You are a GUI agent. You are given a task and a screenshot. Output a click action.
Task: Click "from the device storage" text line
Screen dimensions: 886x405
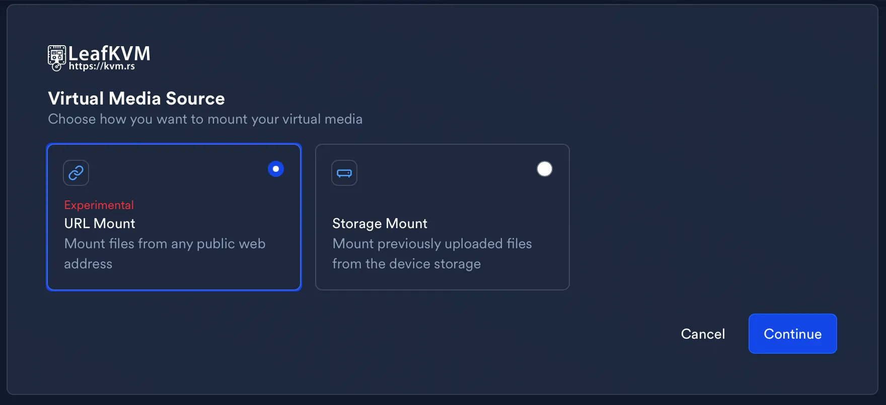point(406,264)
